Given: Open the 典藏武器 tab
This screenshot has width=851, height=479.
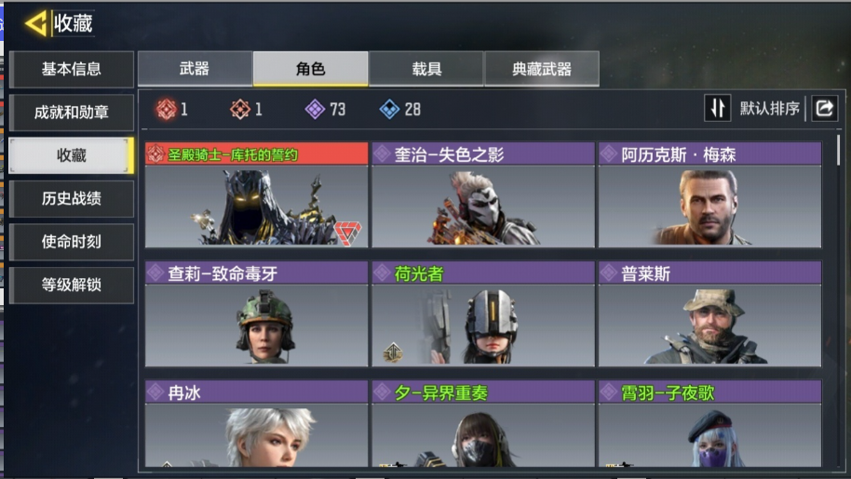Looking at the screenshot, I should pyautogui.click(x=542, y=69).
